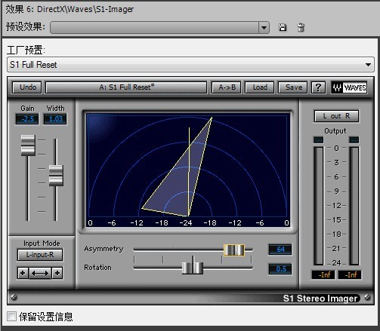Click the Output label above meters
The height and width of the screenshot is (331, 380).
[x=335, y=131]
